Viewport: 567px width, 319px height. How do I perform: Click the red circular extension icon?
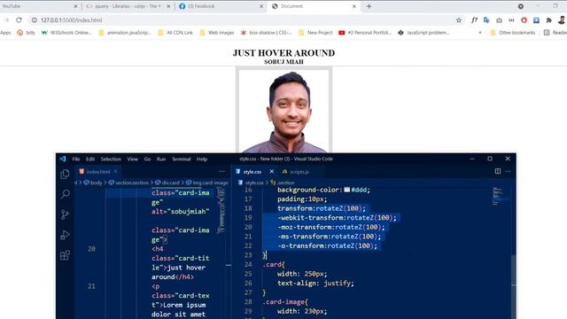[524, 20]
